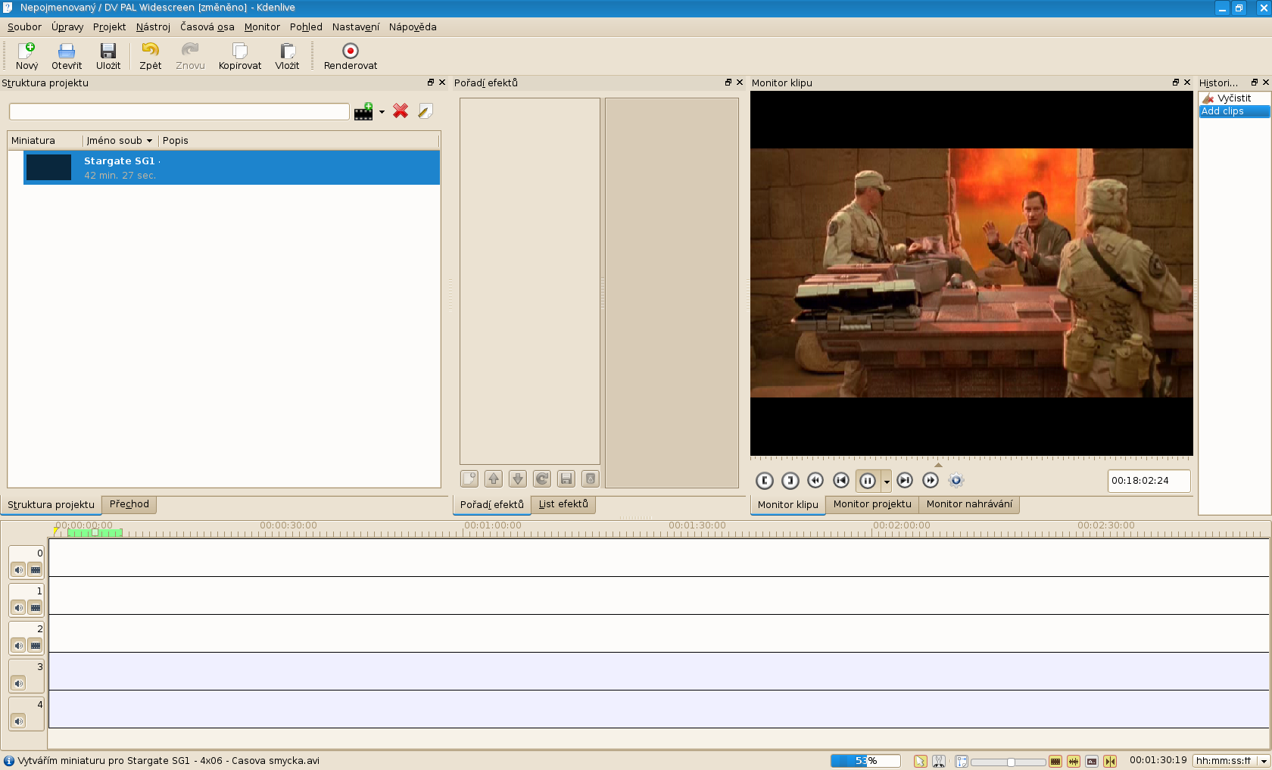Delete the selected clip with red X
Viewport: 1272px width, 770px height.
pos(401,111)
